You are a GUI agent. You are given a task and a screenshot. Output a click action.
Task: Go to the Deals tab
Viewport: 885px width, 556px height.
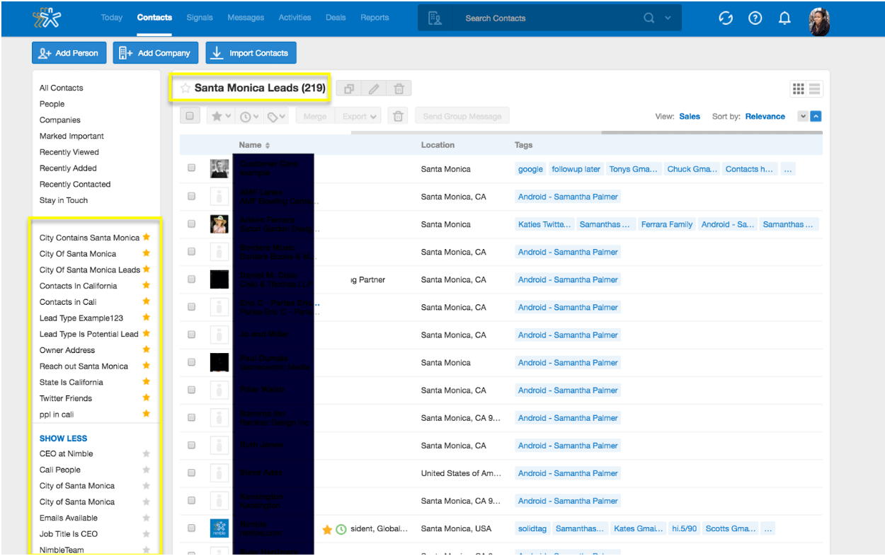[336, 18]
